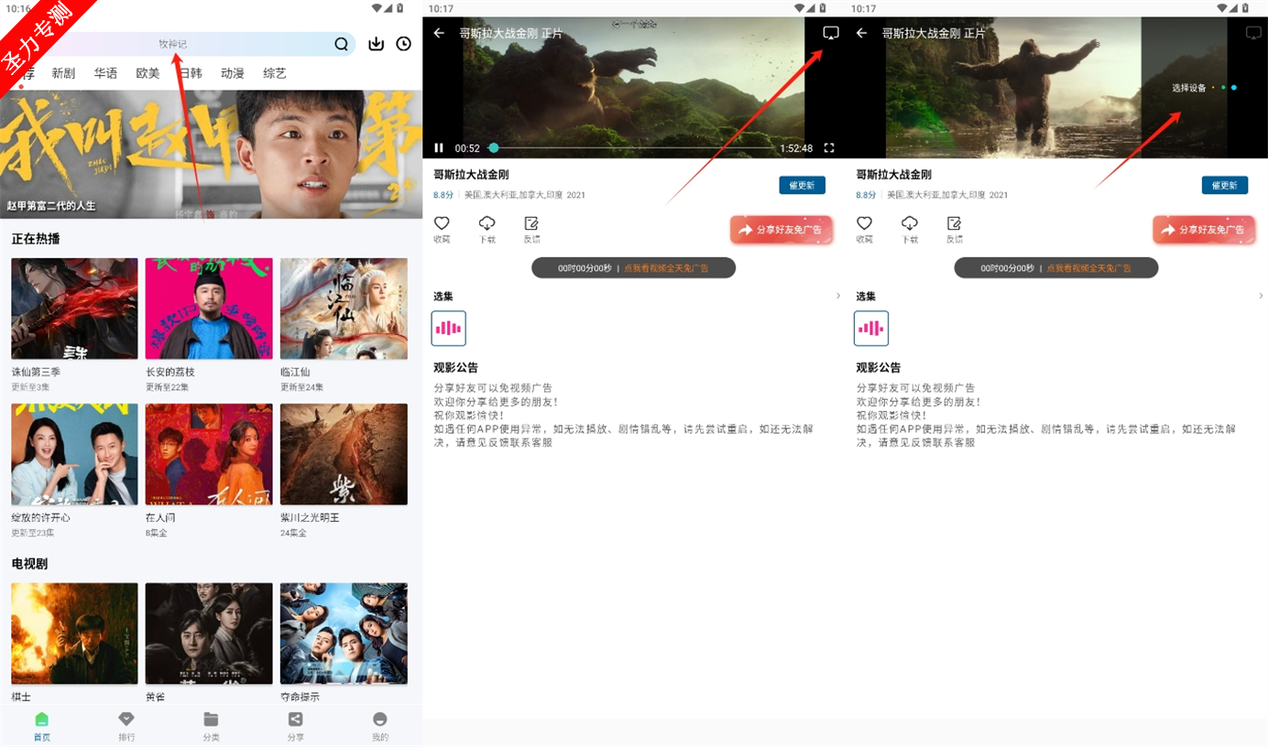This screenshot has width=1268, height=747.
Task: Click the 8.8分 rating on playing video screen
Action: pyautogui.click(x=443, y=195)
